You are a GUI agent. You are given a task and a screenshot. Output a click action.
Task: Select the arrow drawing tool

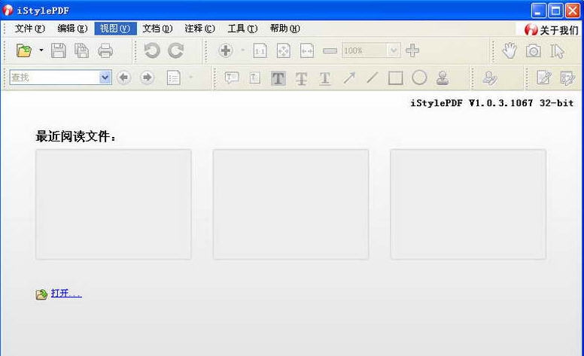[349, 78]
